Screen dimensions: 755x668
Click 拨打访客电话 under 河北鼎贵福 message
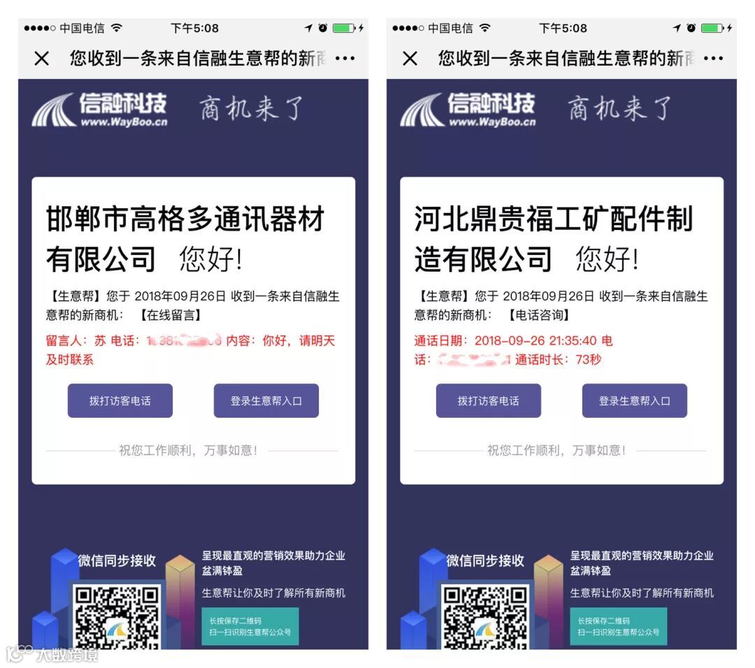[488, 400]
